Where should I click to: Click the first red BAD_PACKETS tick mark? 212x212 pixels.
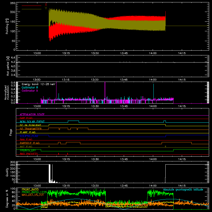[59, 154]
